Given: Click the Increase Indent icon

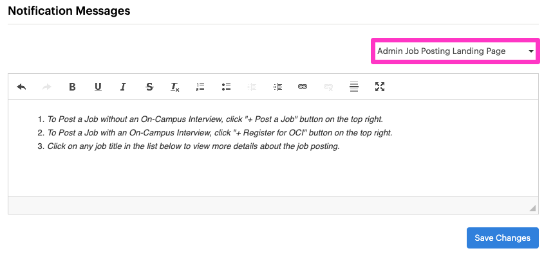Looking at the screenshot, I should click(277, 87).
